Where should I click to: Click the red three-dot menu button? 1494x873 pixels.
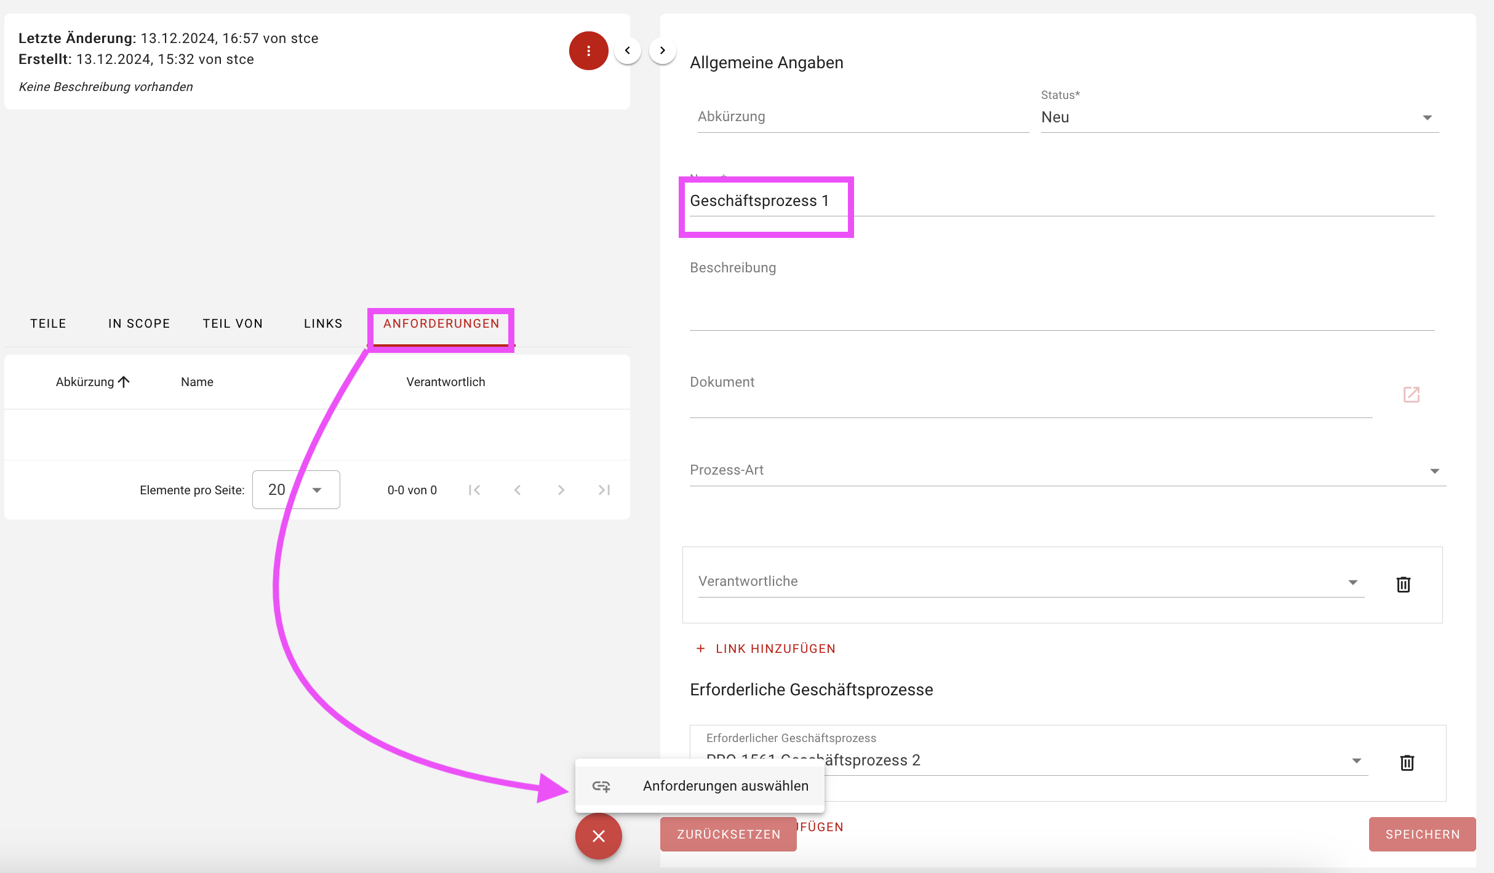(588, 50)
